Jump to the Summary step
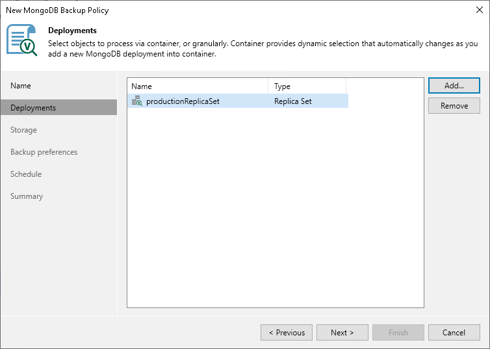This screenshot has height=349, width=490. 27,196
